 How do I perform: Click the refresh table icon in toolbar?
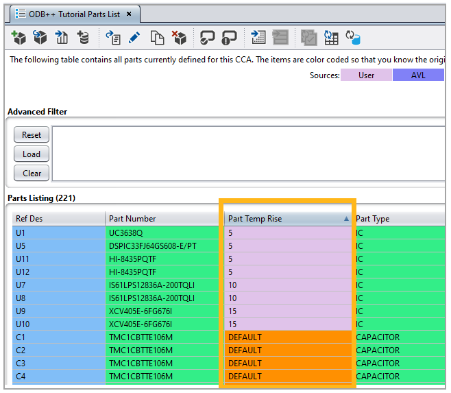331,37
